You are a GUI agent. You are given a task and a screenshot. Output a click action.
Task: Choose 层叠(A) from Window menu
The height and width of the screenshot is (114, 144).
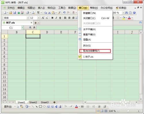coord(95,39)
